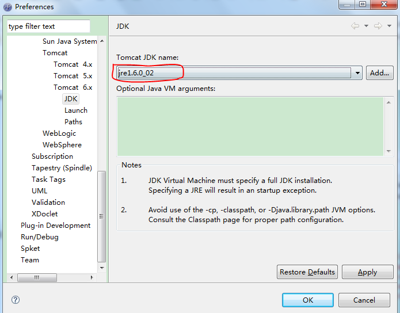This screenshot has height=313, width=400.
Task: Select WebLogic in the tree
Action: (x=59, y=133)
